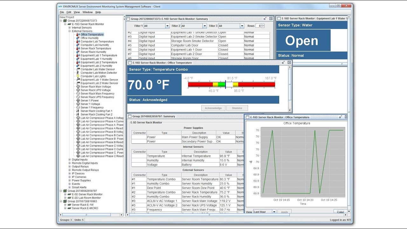Open the View menu
This screenshot has width=407, height=229.
coord(77,12)
